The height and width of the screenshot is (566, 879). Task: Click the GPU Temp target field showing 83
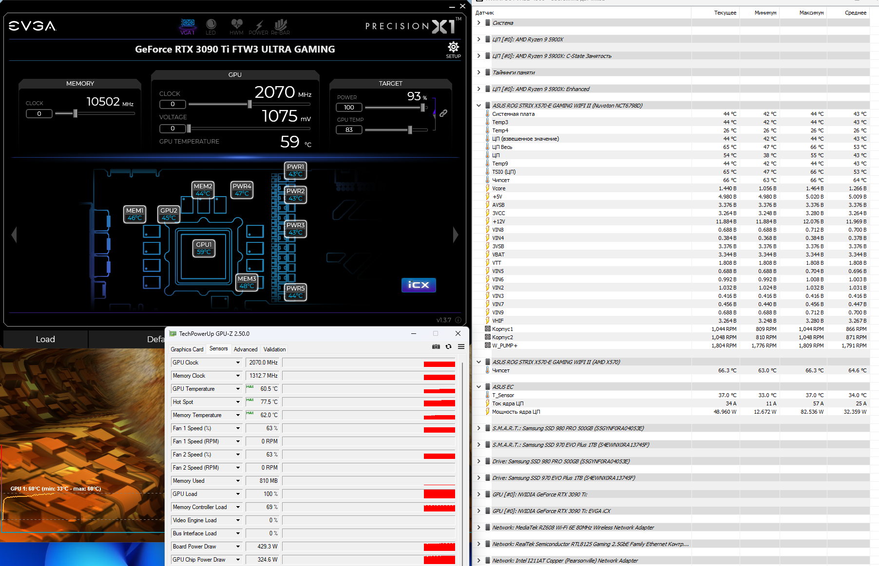(x=349, y=130)
